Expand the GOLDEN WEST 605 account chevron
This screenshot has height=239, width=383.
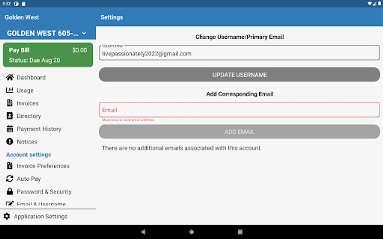[84, 33]
